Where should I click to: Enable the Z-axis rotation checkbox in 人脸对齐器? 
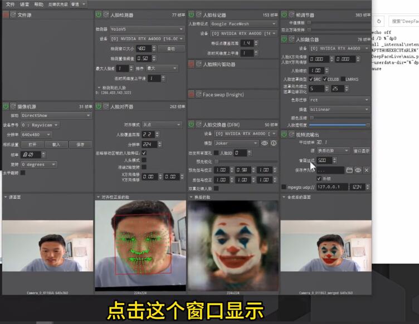click(x=144, y=167)
